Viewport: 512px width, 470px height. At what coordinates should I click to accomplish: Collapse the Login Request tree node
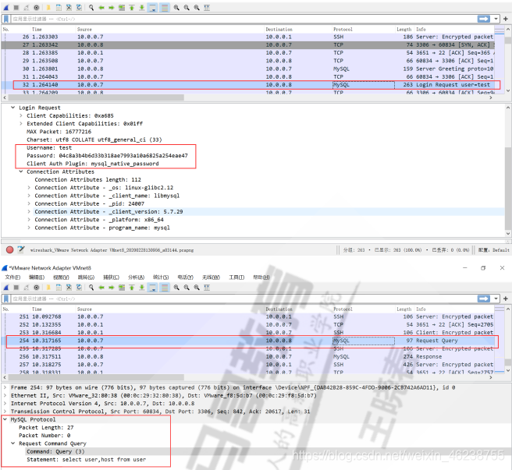[x=13, y=108]
